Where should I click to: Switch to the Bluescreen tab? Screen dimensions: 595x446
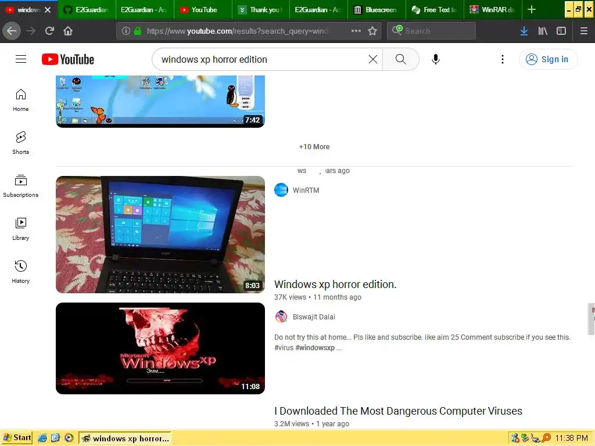pos(377,9)
